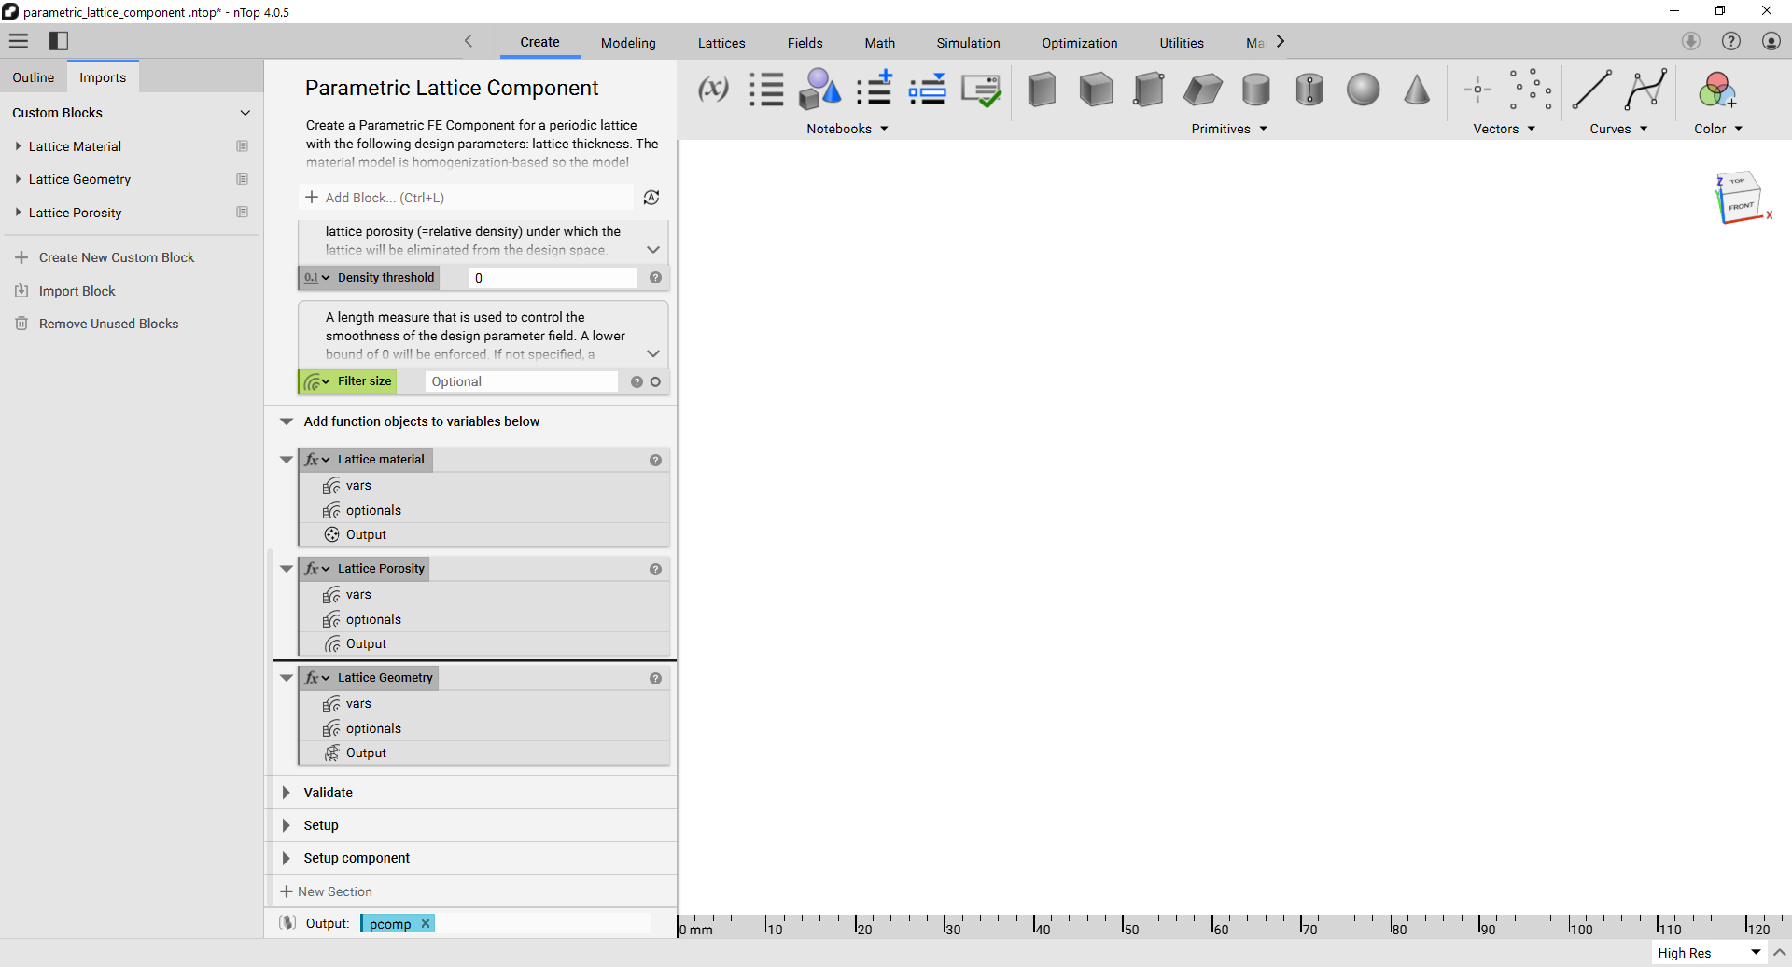Viewport: 1792px width, 967px height.
Task: Switch to the Imports tab
Action: pos(103,77)
